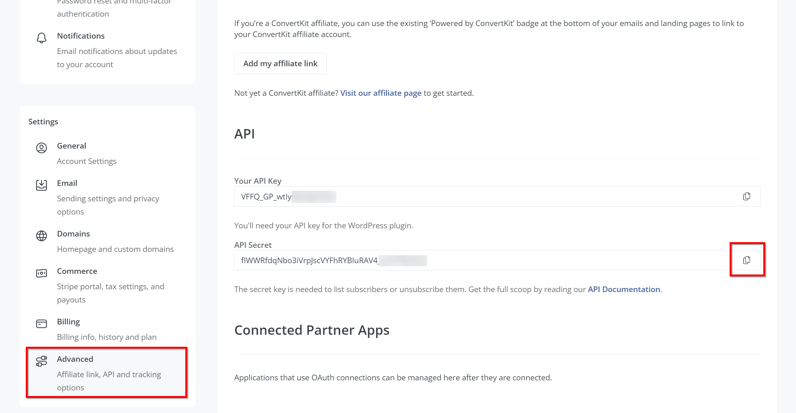Screen dimensions: 796x413
Task: Click the API Documentation hyperlink
Action: [623, 288]
